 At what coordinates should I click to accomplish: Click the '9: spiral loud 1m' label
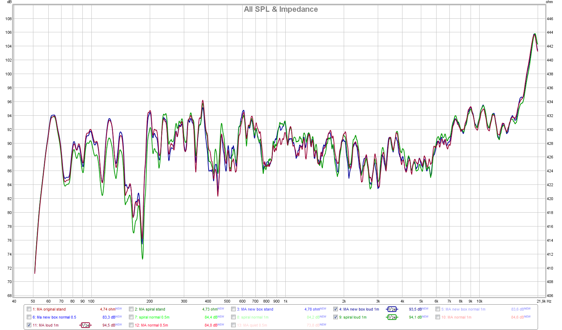click(353, 317)
